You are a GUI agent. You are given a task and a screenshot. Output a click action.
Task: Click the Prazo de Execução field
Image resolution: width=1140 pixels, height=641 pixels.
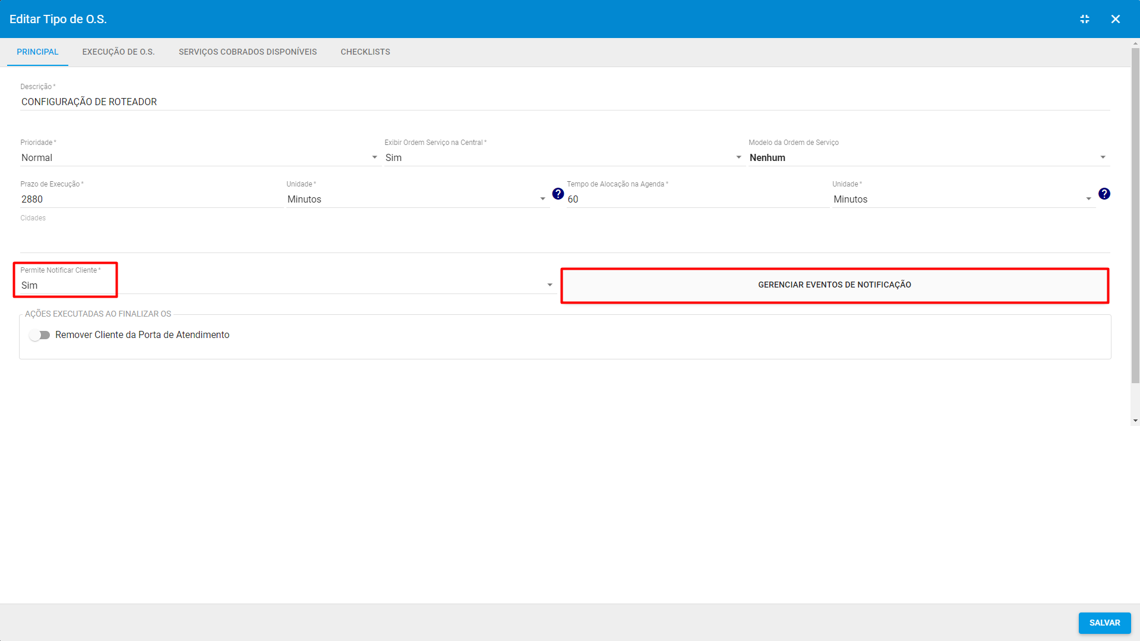click(x=151, y=199)
